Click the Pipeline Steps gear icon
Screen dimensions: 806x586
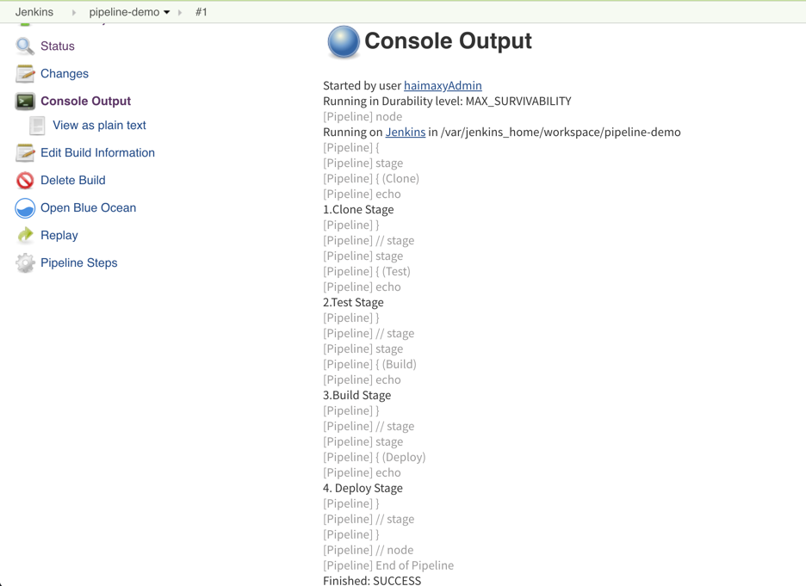click(25, 263)
